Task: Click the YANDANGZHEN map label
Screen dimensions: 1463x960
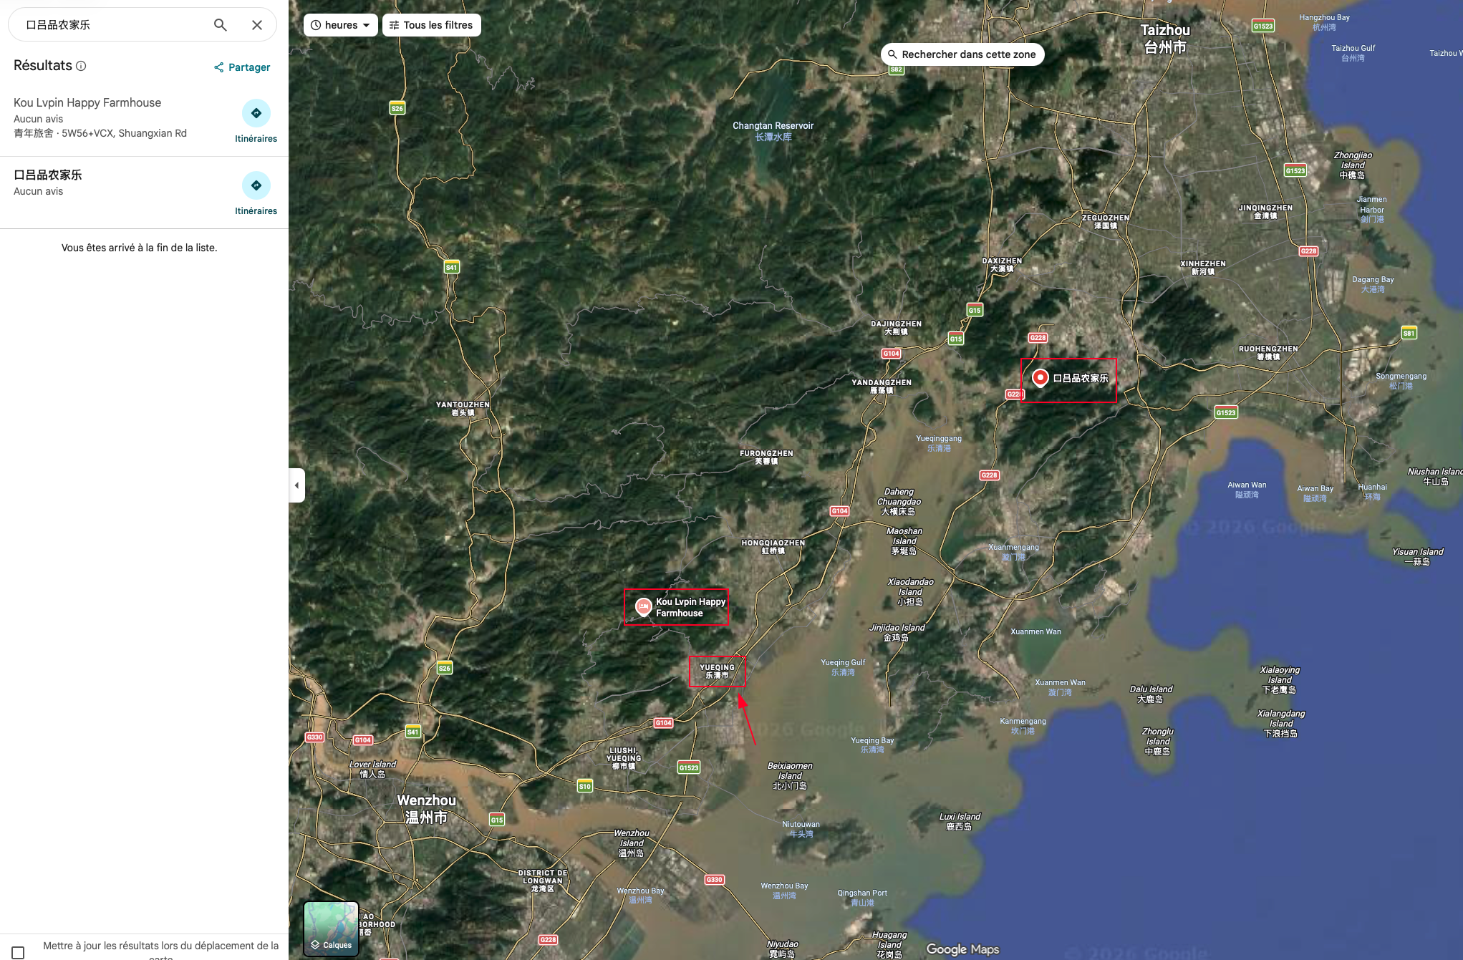Action: coord(882,387)
